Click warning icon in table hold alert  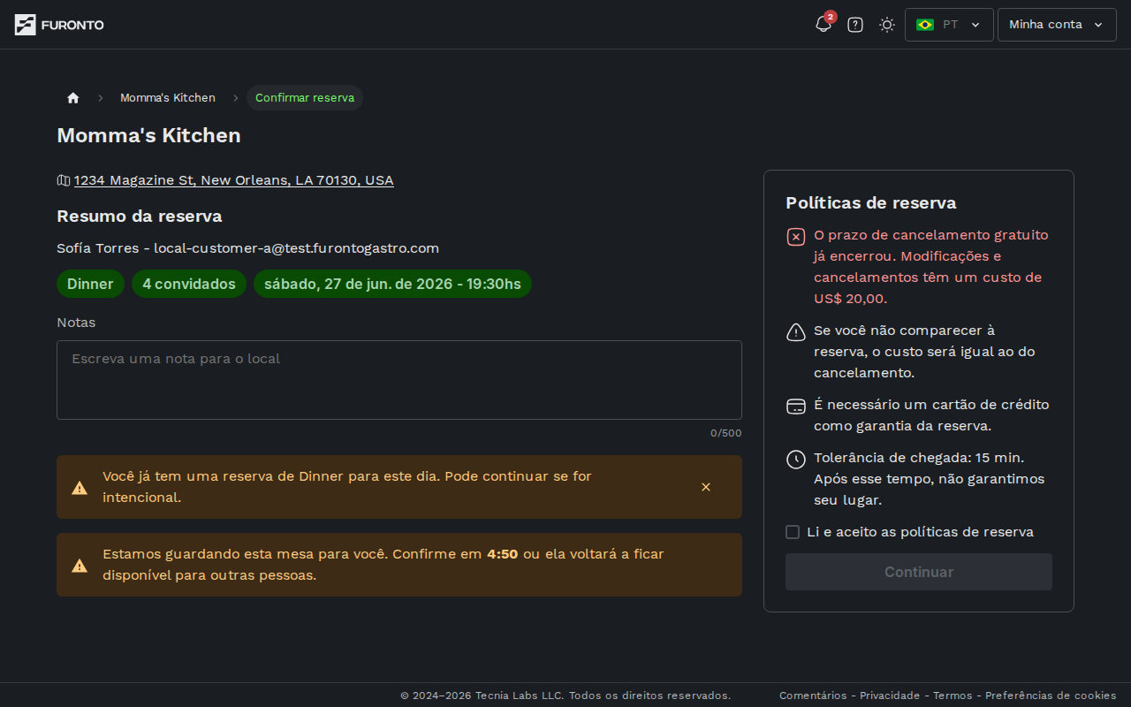pos(80,566)
